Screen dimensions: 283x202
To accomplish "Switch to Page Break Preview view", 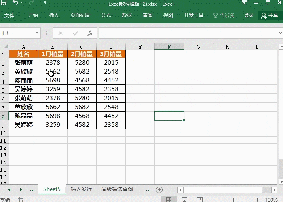I will pos(200,200).
